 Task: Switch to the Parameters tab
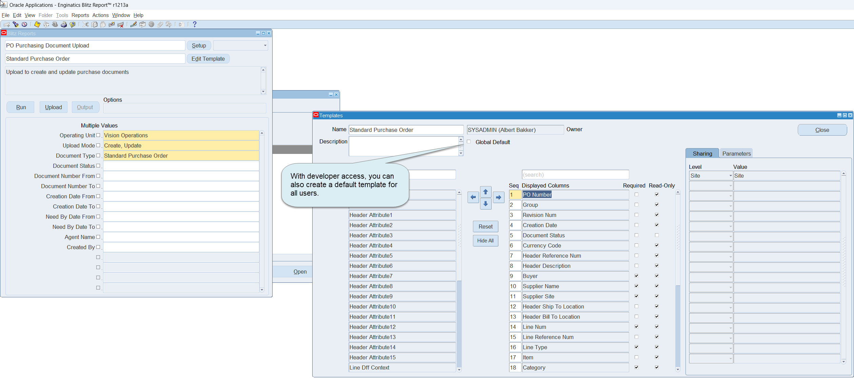736,154
